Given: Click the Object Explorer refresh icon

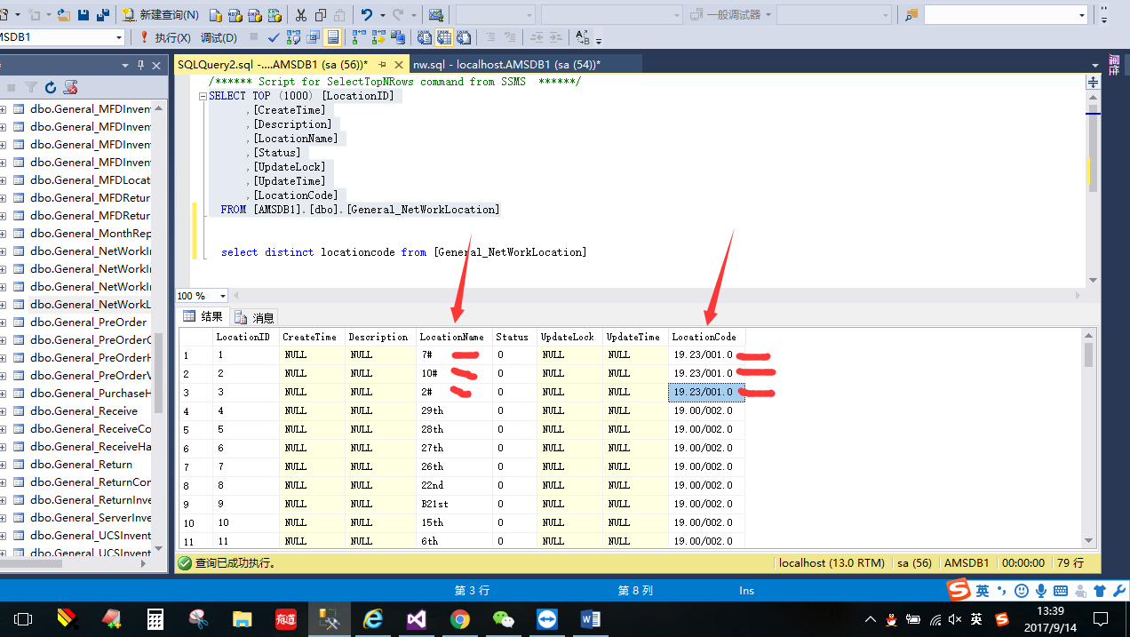Looking at the screenshot, I should [51, 87].
